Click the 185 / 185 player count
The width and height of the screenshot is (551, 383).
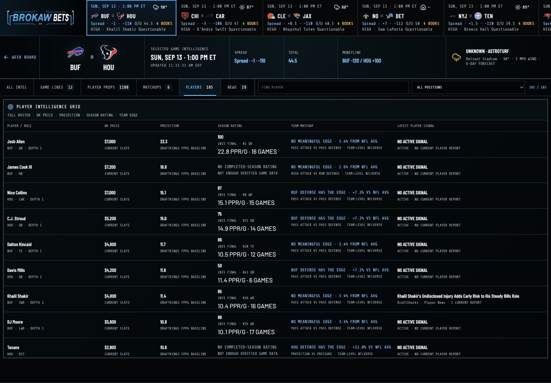538,87
